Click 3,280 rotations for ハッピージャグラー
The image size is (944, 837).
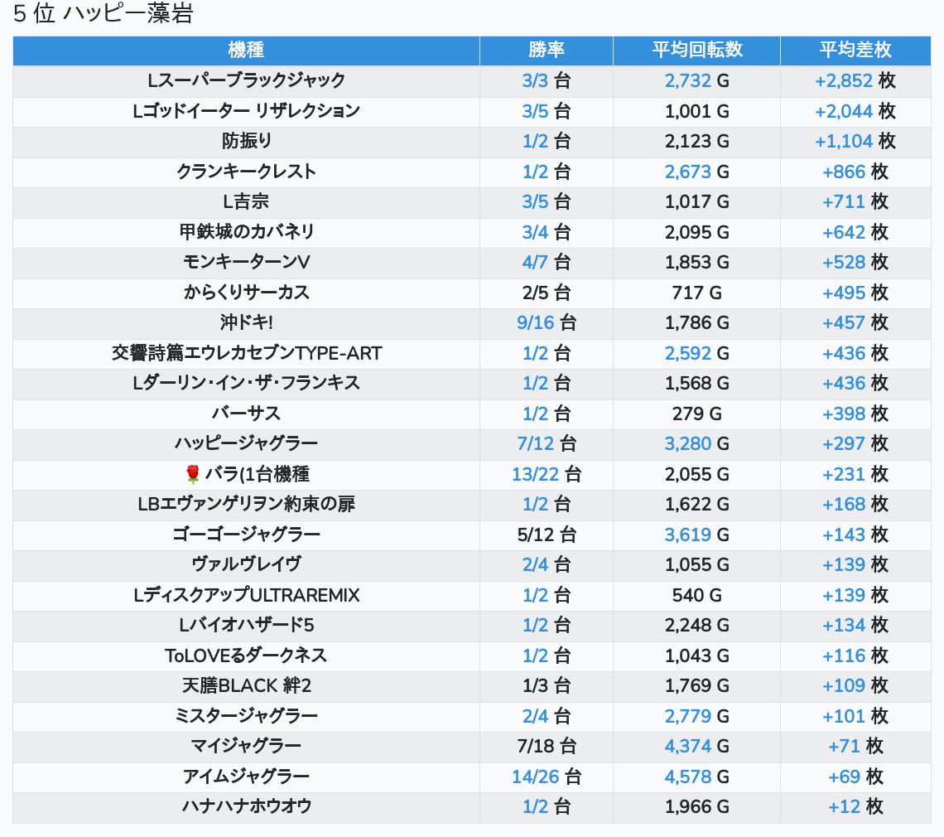coord(687,443)
